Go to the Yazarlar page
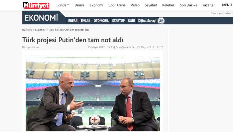This screenshot has height=132, width=233. pyautogui.click(x=208, y=5)
